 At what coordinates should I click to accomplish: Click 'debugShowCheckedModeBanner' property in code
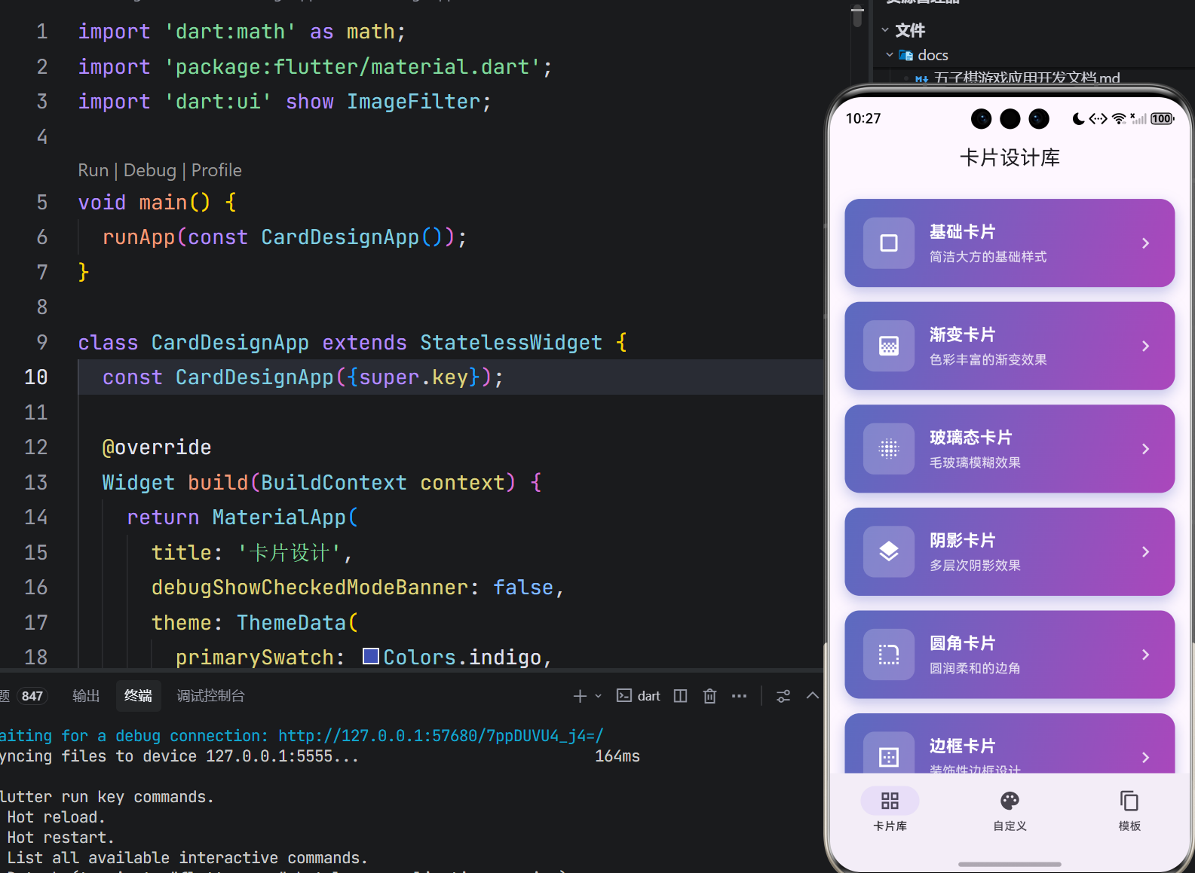pyautogui.click(x=310, y=588)
